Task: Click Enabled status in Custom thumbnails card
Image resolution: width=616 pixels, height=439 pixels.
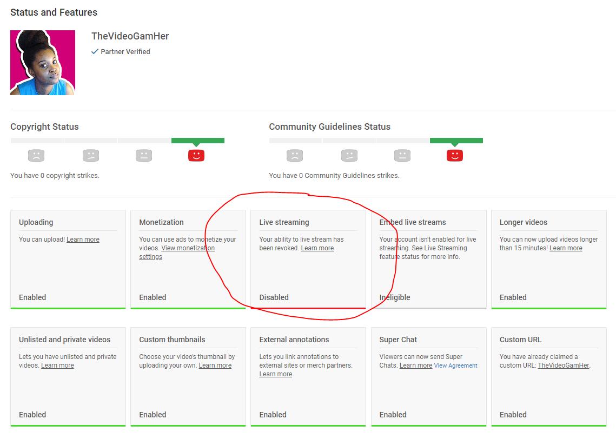Action: click(x=153, y=415)
